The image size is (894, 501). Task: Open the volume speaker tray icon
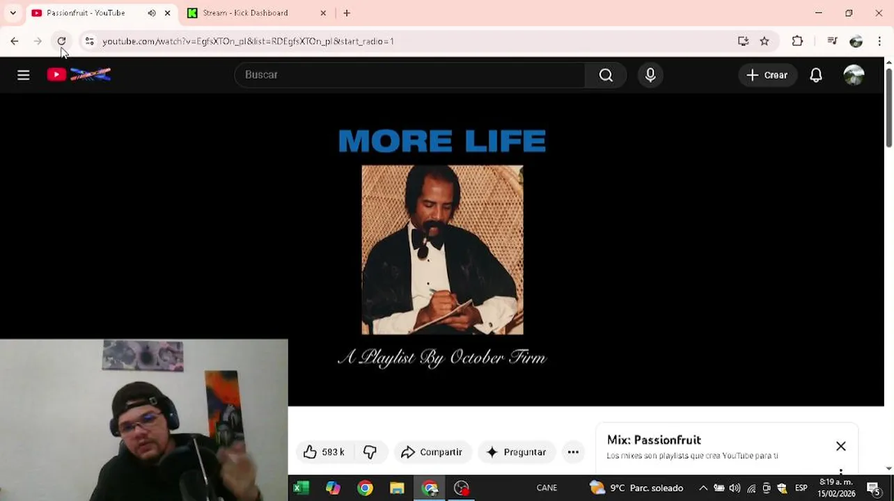[735, 488]
